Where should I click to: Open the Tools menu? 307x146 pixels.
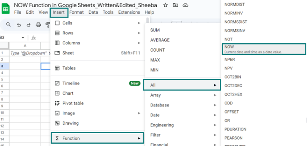point(108,12)
